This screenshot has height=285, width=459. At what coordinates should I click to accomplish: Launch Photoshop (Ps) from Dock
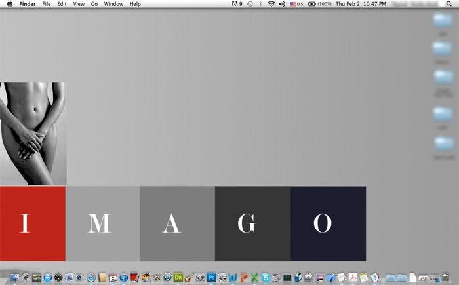(x=211, y=277)
